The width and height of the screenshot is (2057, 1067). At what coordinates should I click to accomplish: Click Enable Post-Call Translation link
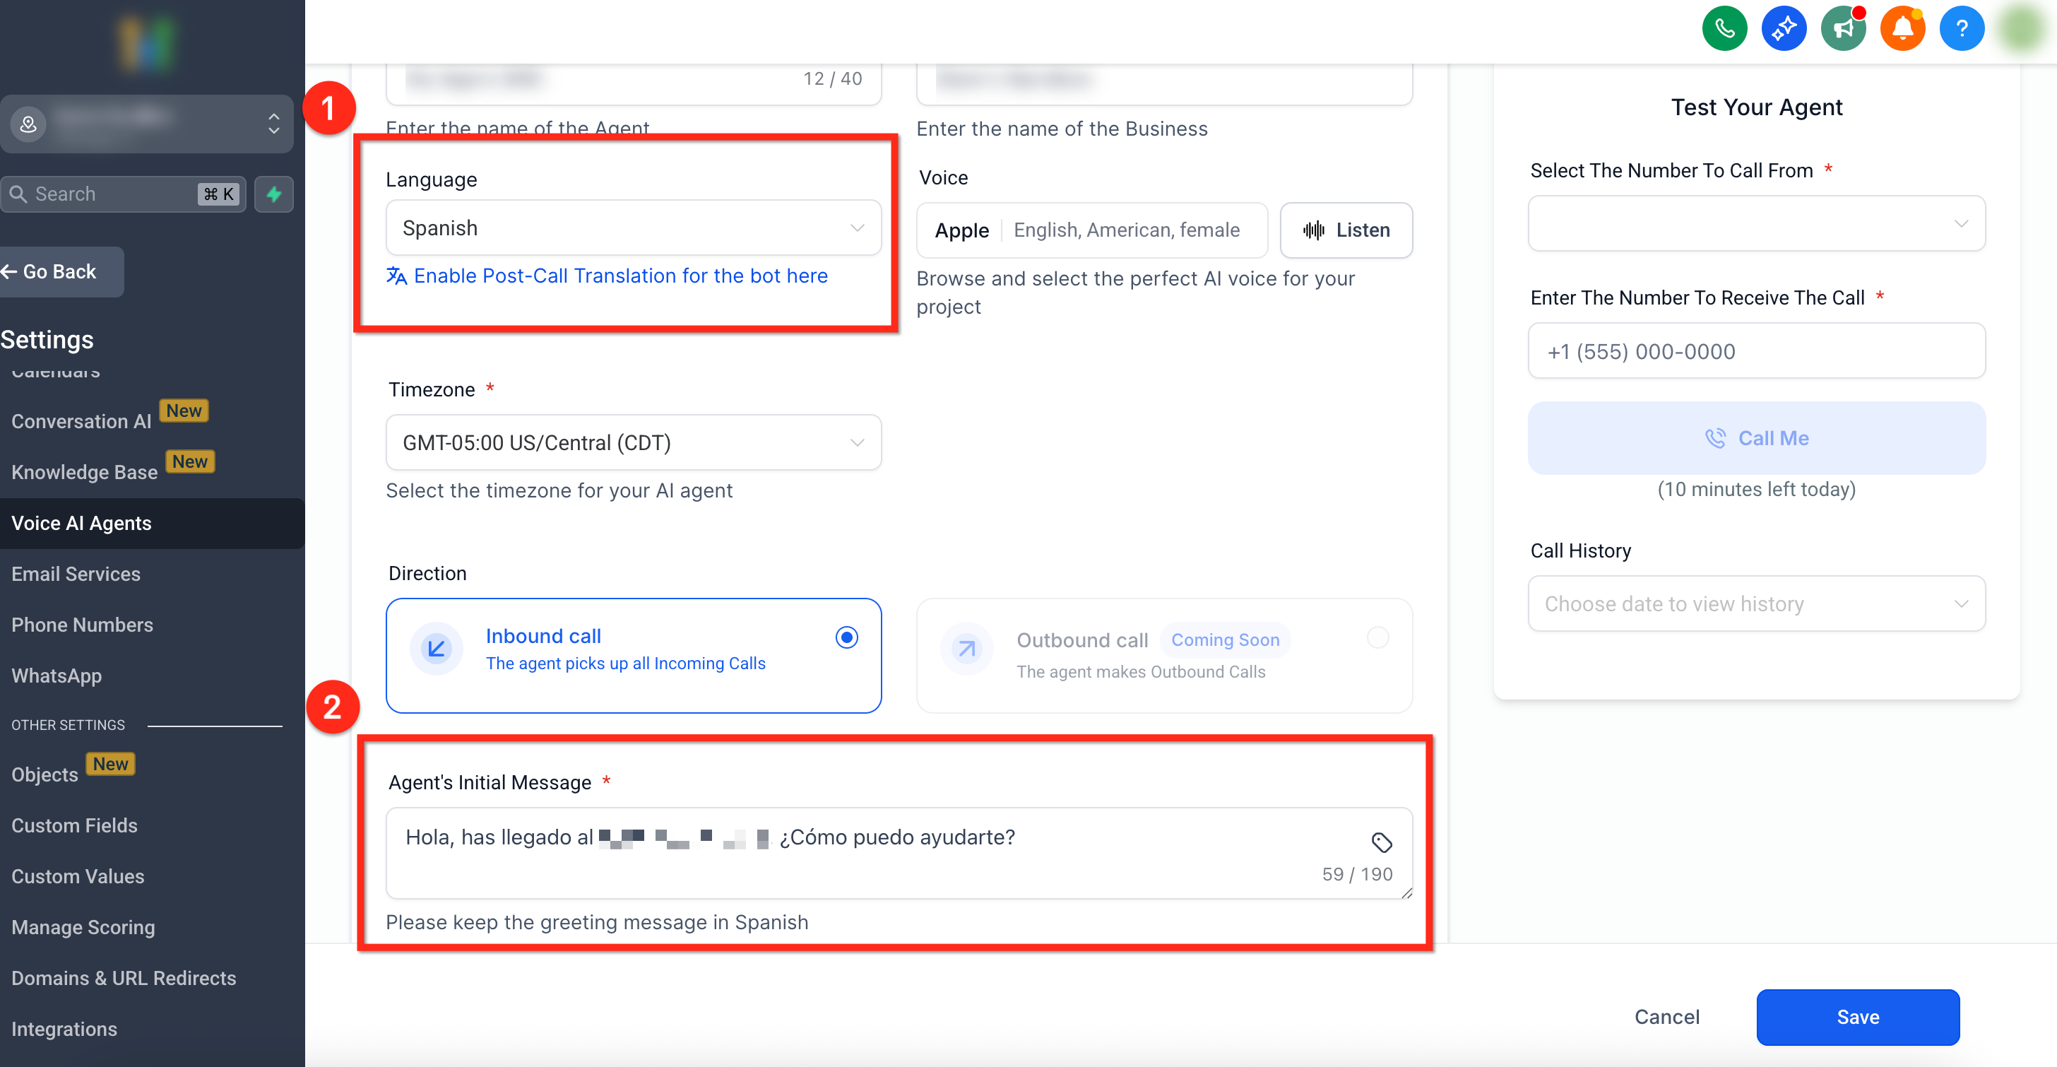(620, 276)
